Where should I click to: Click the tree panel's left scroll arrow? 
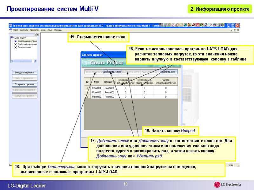12,61
